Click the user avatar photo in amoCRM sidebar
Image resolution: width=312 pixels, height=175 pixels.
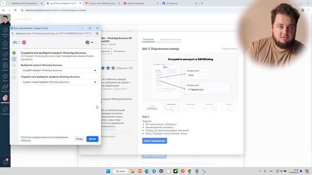tap(5, 20)
